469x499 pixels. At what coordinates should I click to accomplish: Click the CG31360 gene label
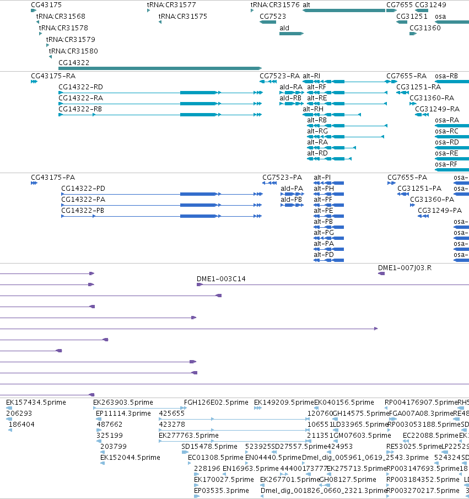(x=425, y=28)
